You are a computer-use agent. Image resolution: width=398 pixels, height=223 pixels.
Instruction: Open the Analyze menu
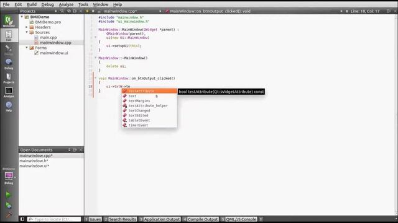point(66,4)
